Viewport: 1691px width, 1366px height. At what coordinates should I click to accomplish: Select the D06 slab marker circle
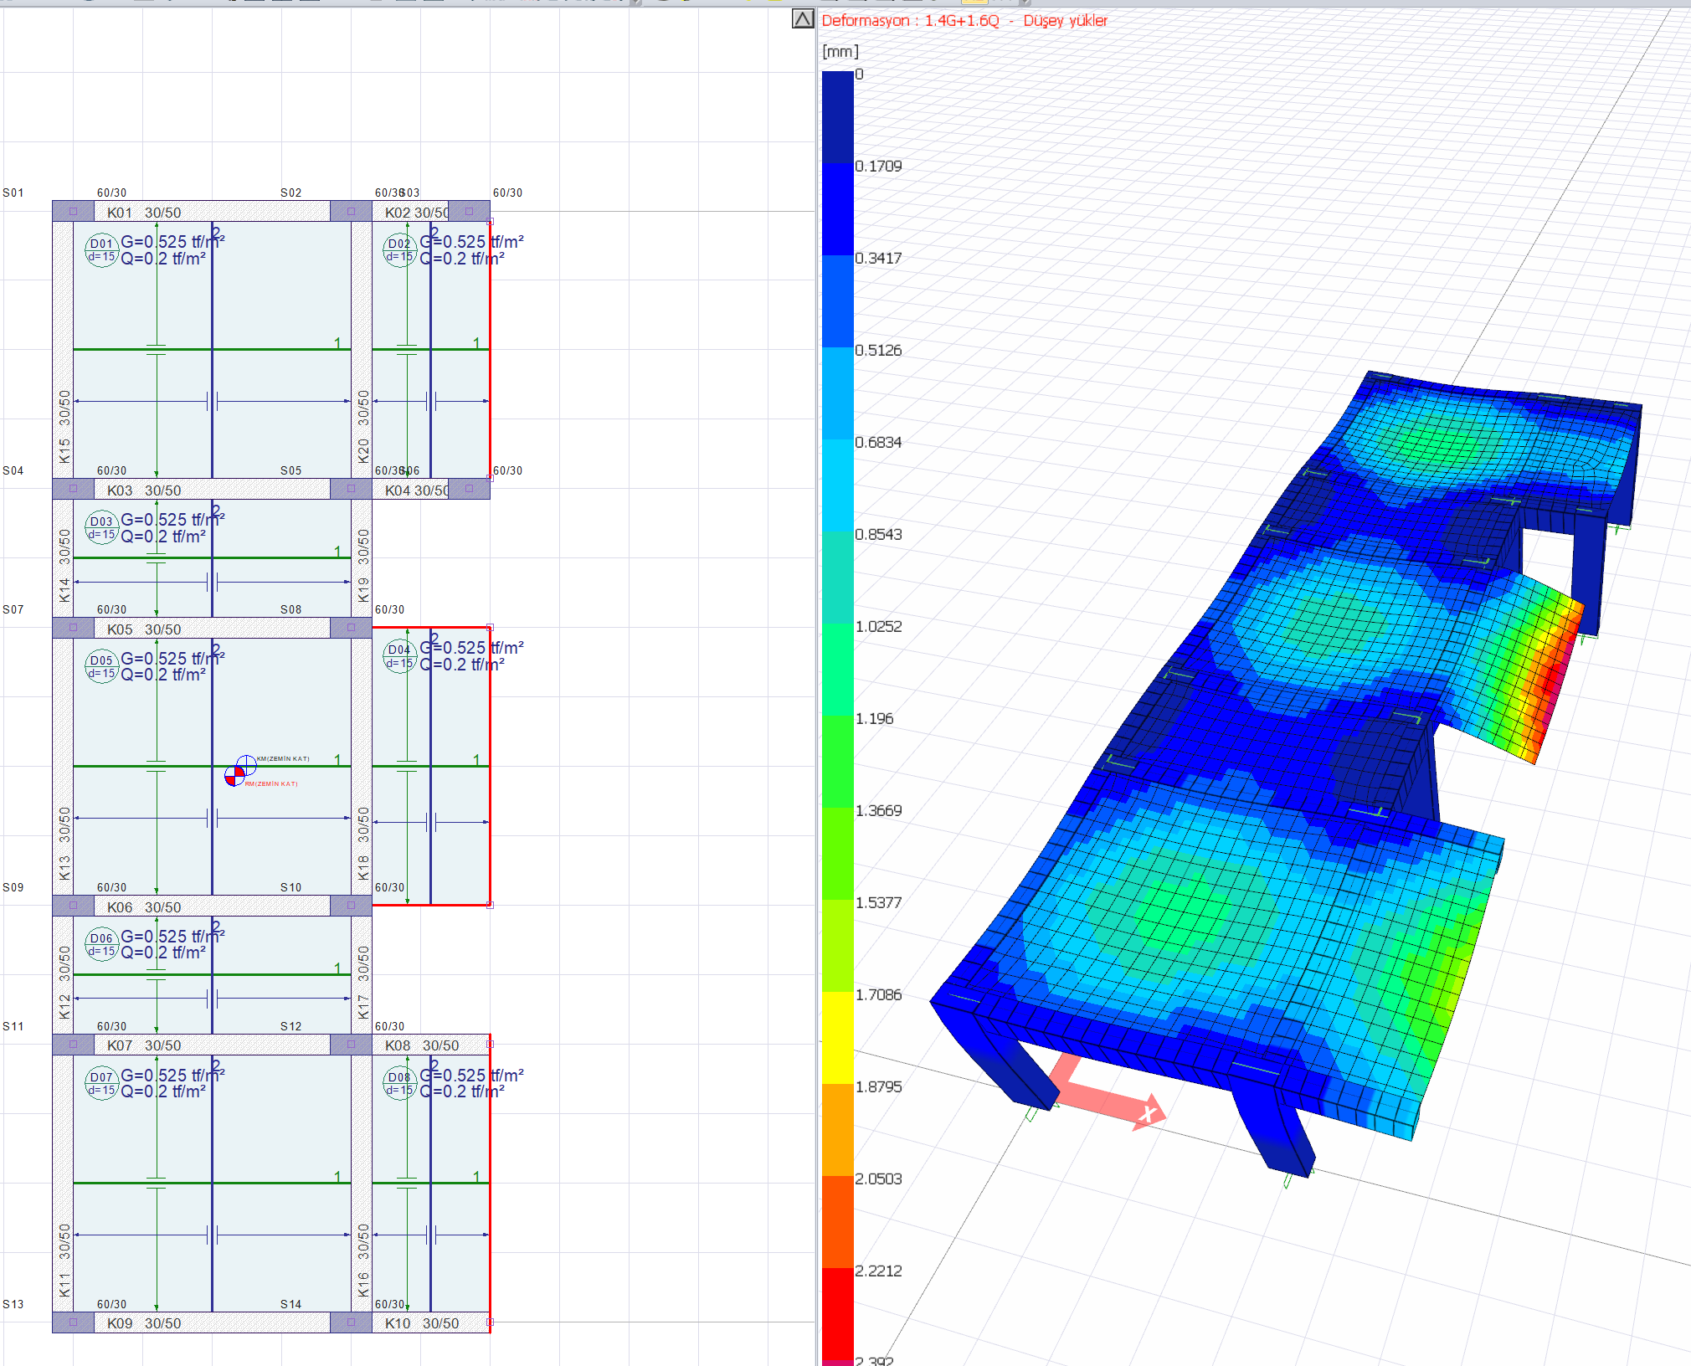[x=101, y=944]
